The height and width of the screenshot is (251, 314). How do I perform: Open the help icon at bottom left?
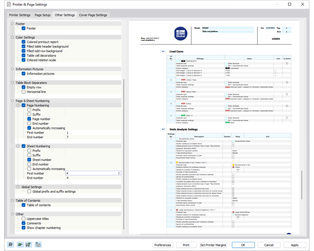[x=10, y=244]
